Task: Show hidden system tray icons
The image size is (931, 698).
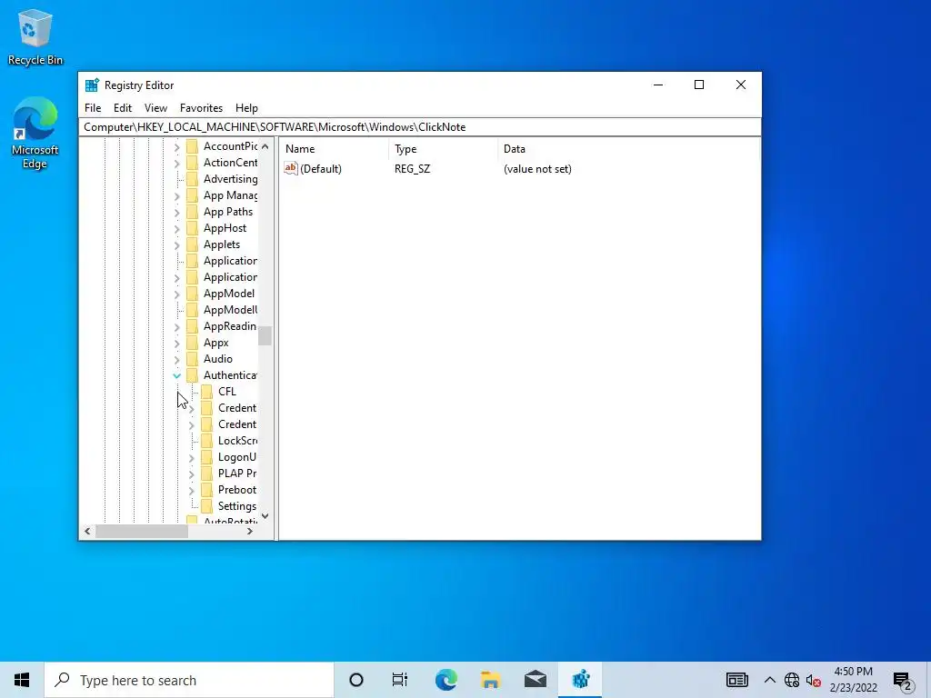Action: click(x=769, y=680)
